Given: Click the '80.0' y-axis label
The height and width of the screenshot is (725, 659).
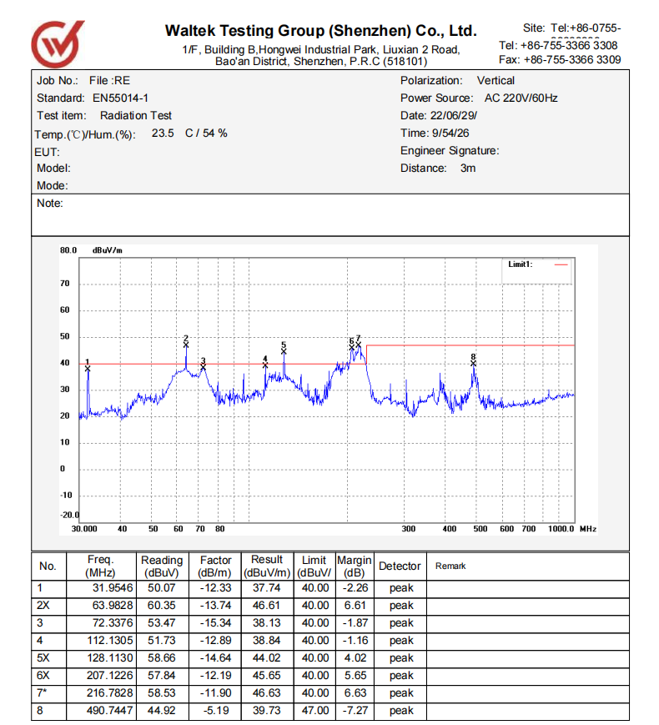Looking at the screenshot, I should point(68,250).
